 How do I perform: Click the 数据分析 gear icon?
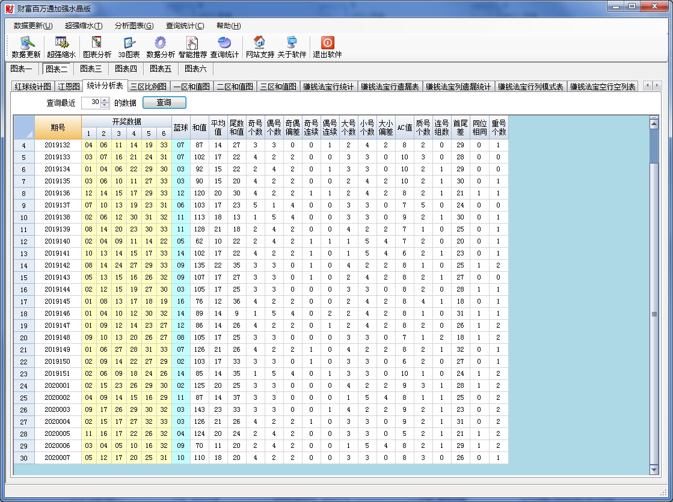click(x=161, y=47)
